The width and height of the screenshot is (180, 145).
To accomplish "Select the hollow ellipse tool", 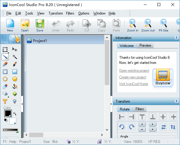I will (x=5, y=79).
